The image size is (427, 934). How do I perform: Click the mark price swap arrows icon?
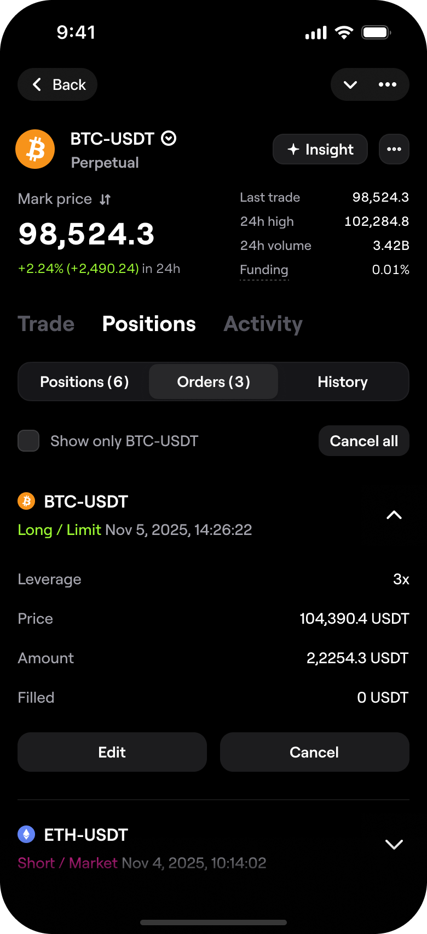(105, 200)
